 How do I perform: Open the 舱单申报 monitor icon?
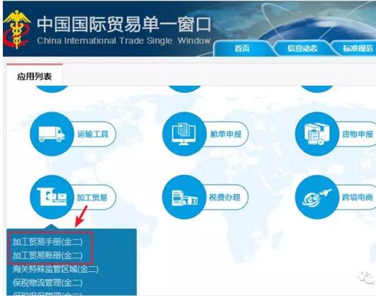tap(184, 134)
